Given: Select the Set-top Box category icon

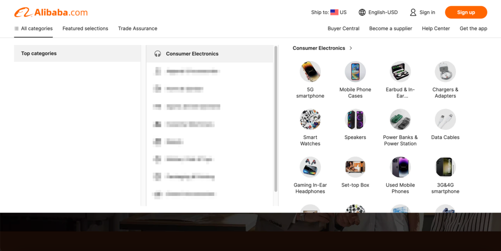Looking at the screenshot, I should click(355, 167).
